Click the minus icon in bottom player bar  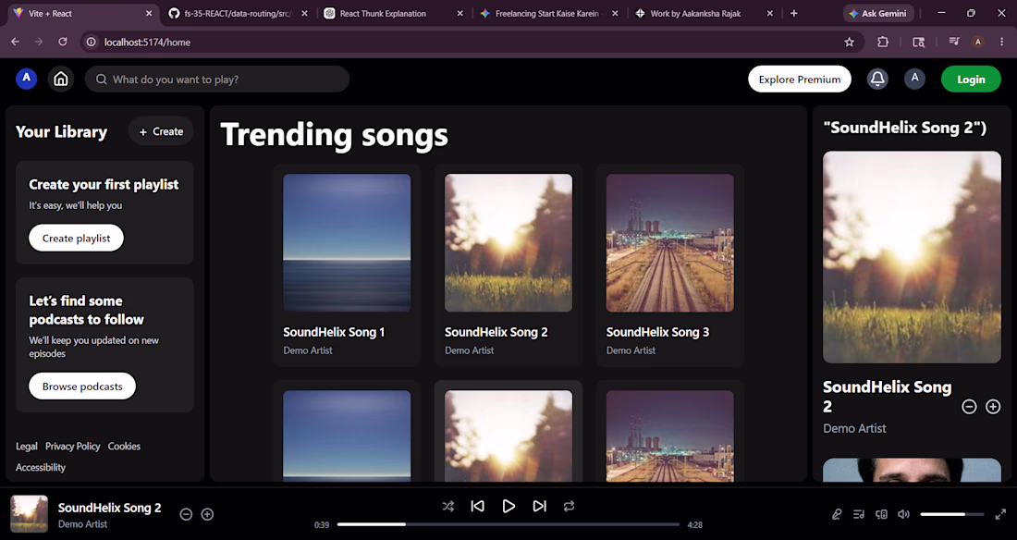[186, 514]
